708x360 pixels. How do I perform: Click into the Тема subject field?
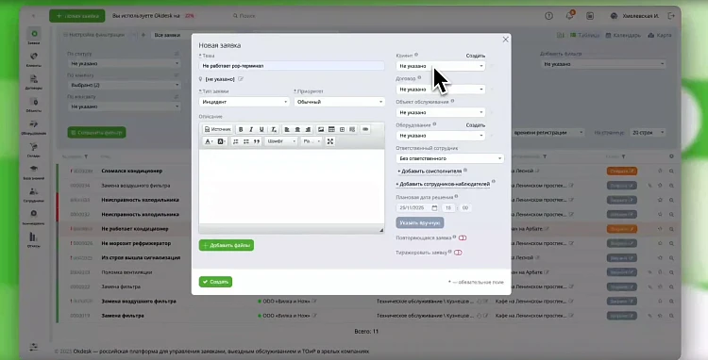pyautogui.click(x=292, y=66)
